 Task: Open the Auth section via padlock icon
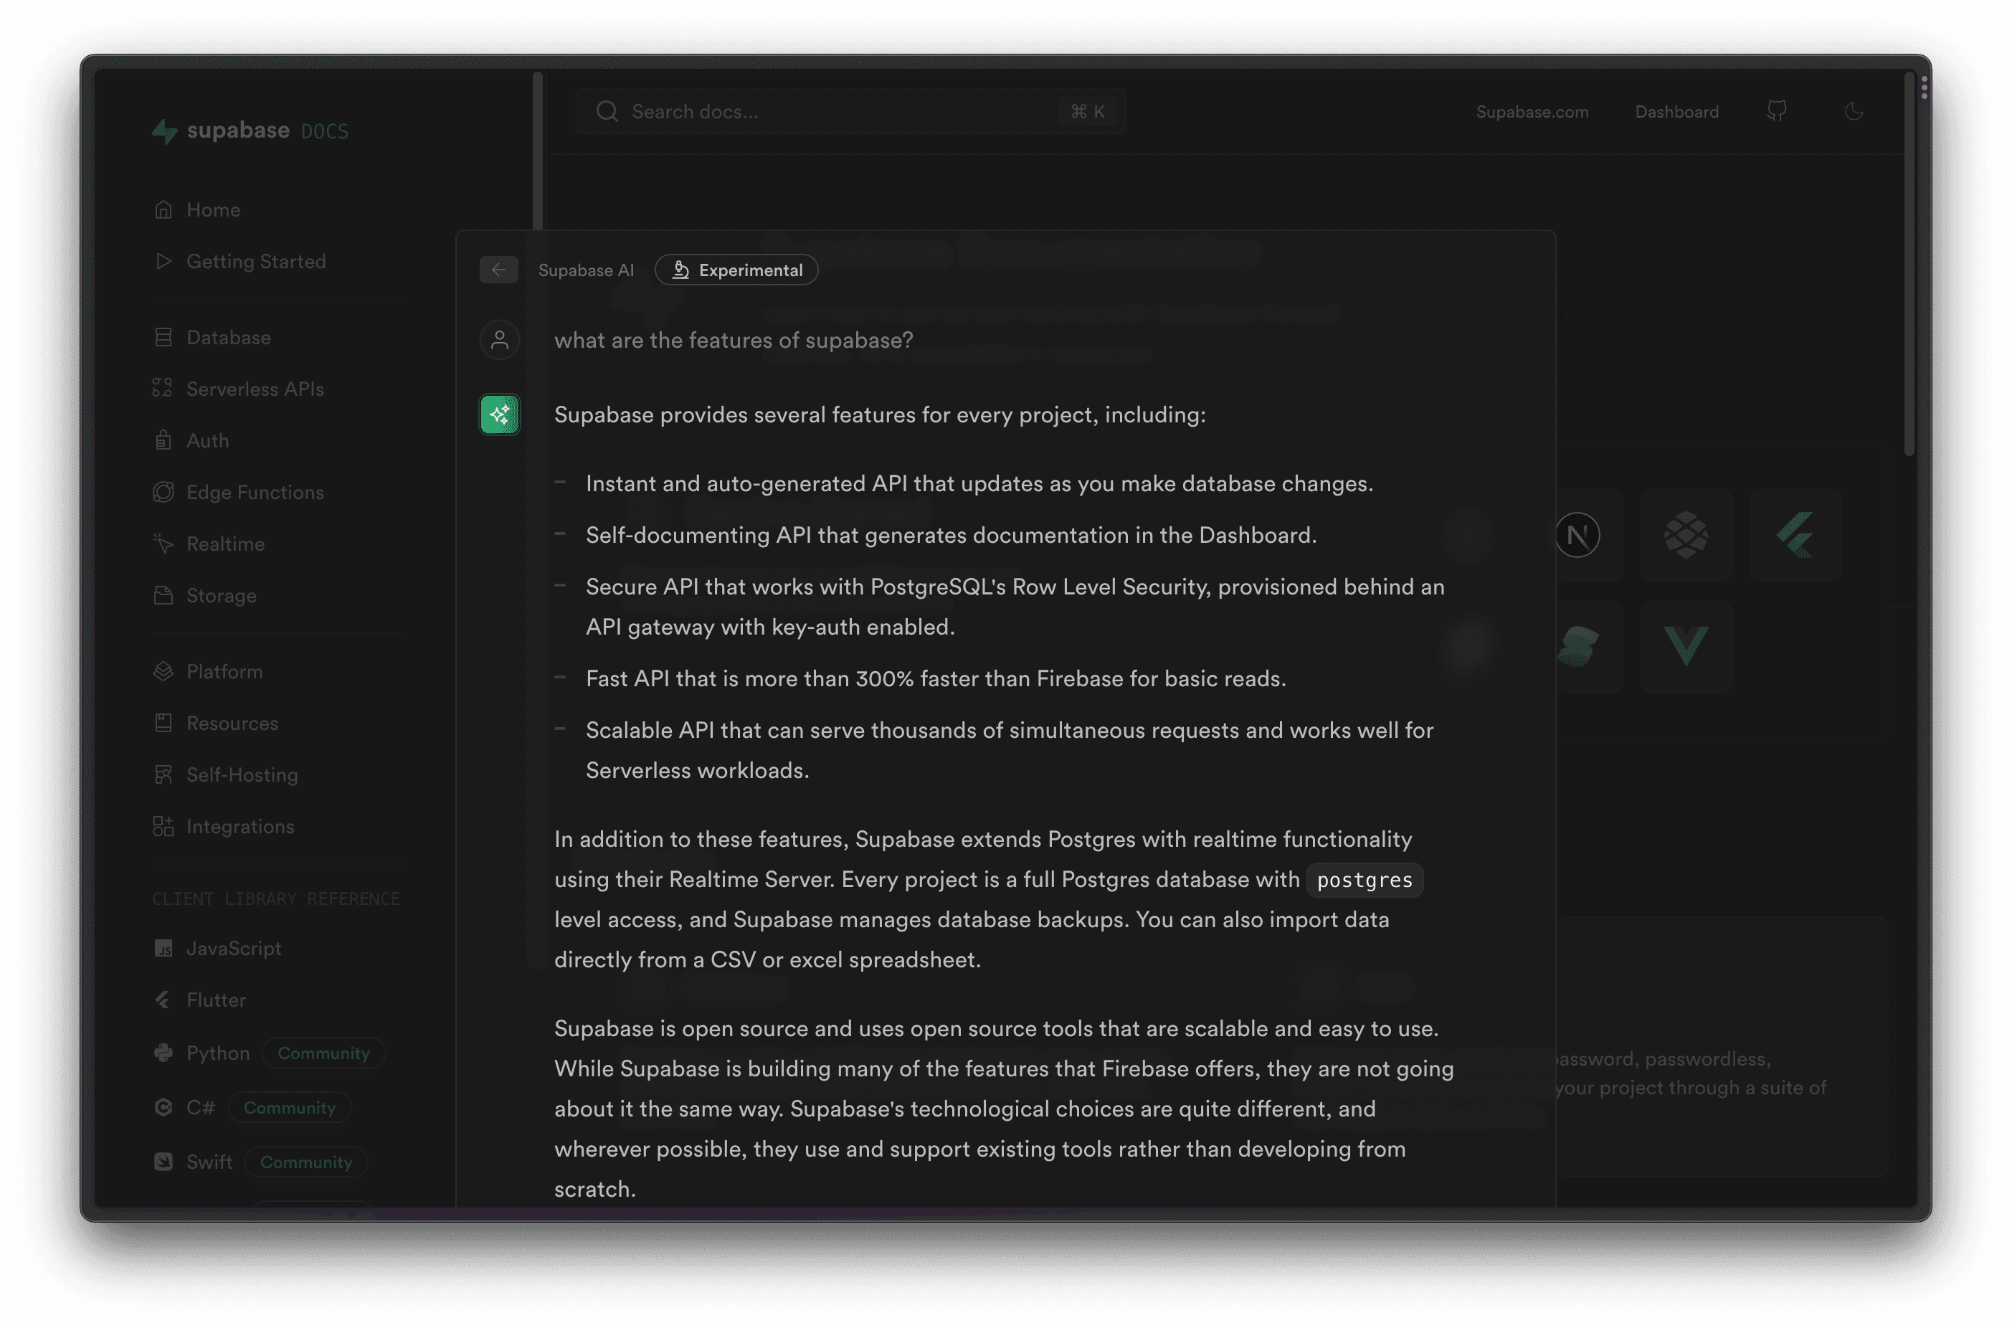(x=164, y=440)
